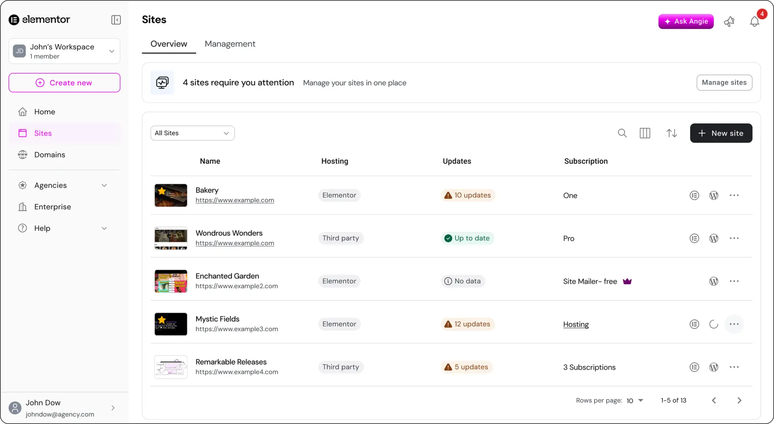Open the sort arrows icon
The image size is (774, 424).
coord(671,133)
